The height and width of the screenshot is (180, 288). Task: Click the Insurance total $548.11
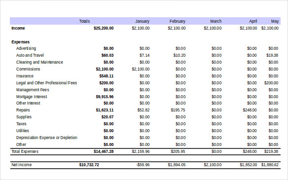coord(106,76)
